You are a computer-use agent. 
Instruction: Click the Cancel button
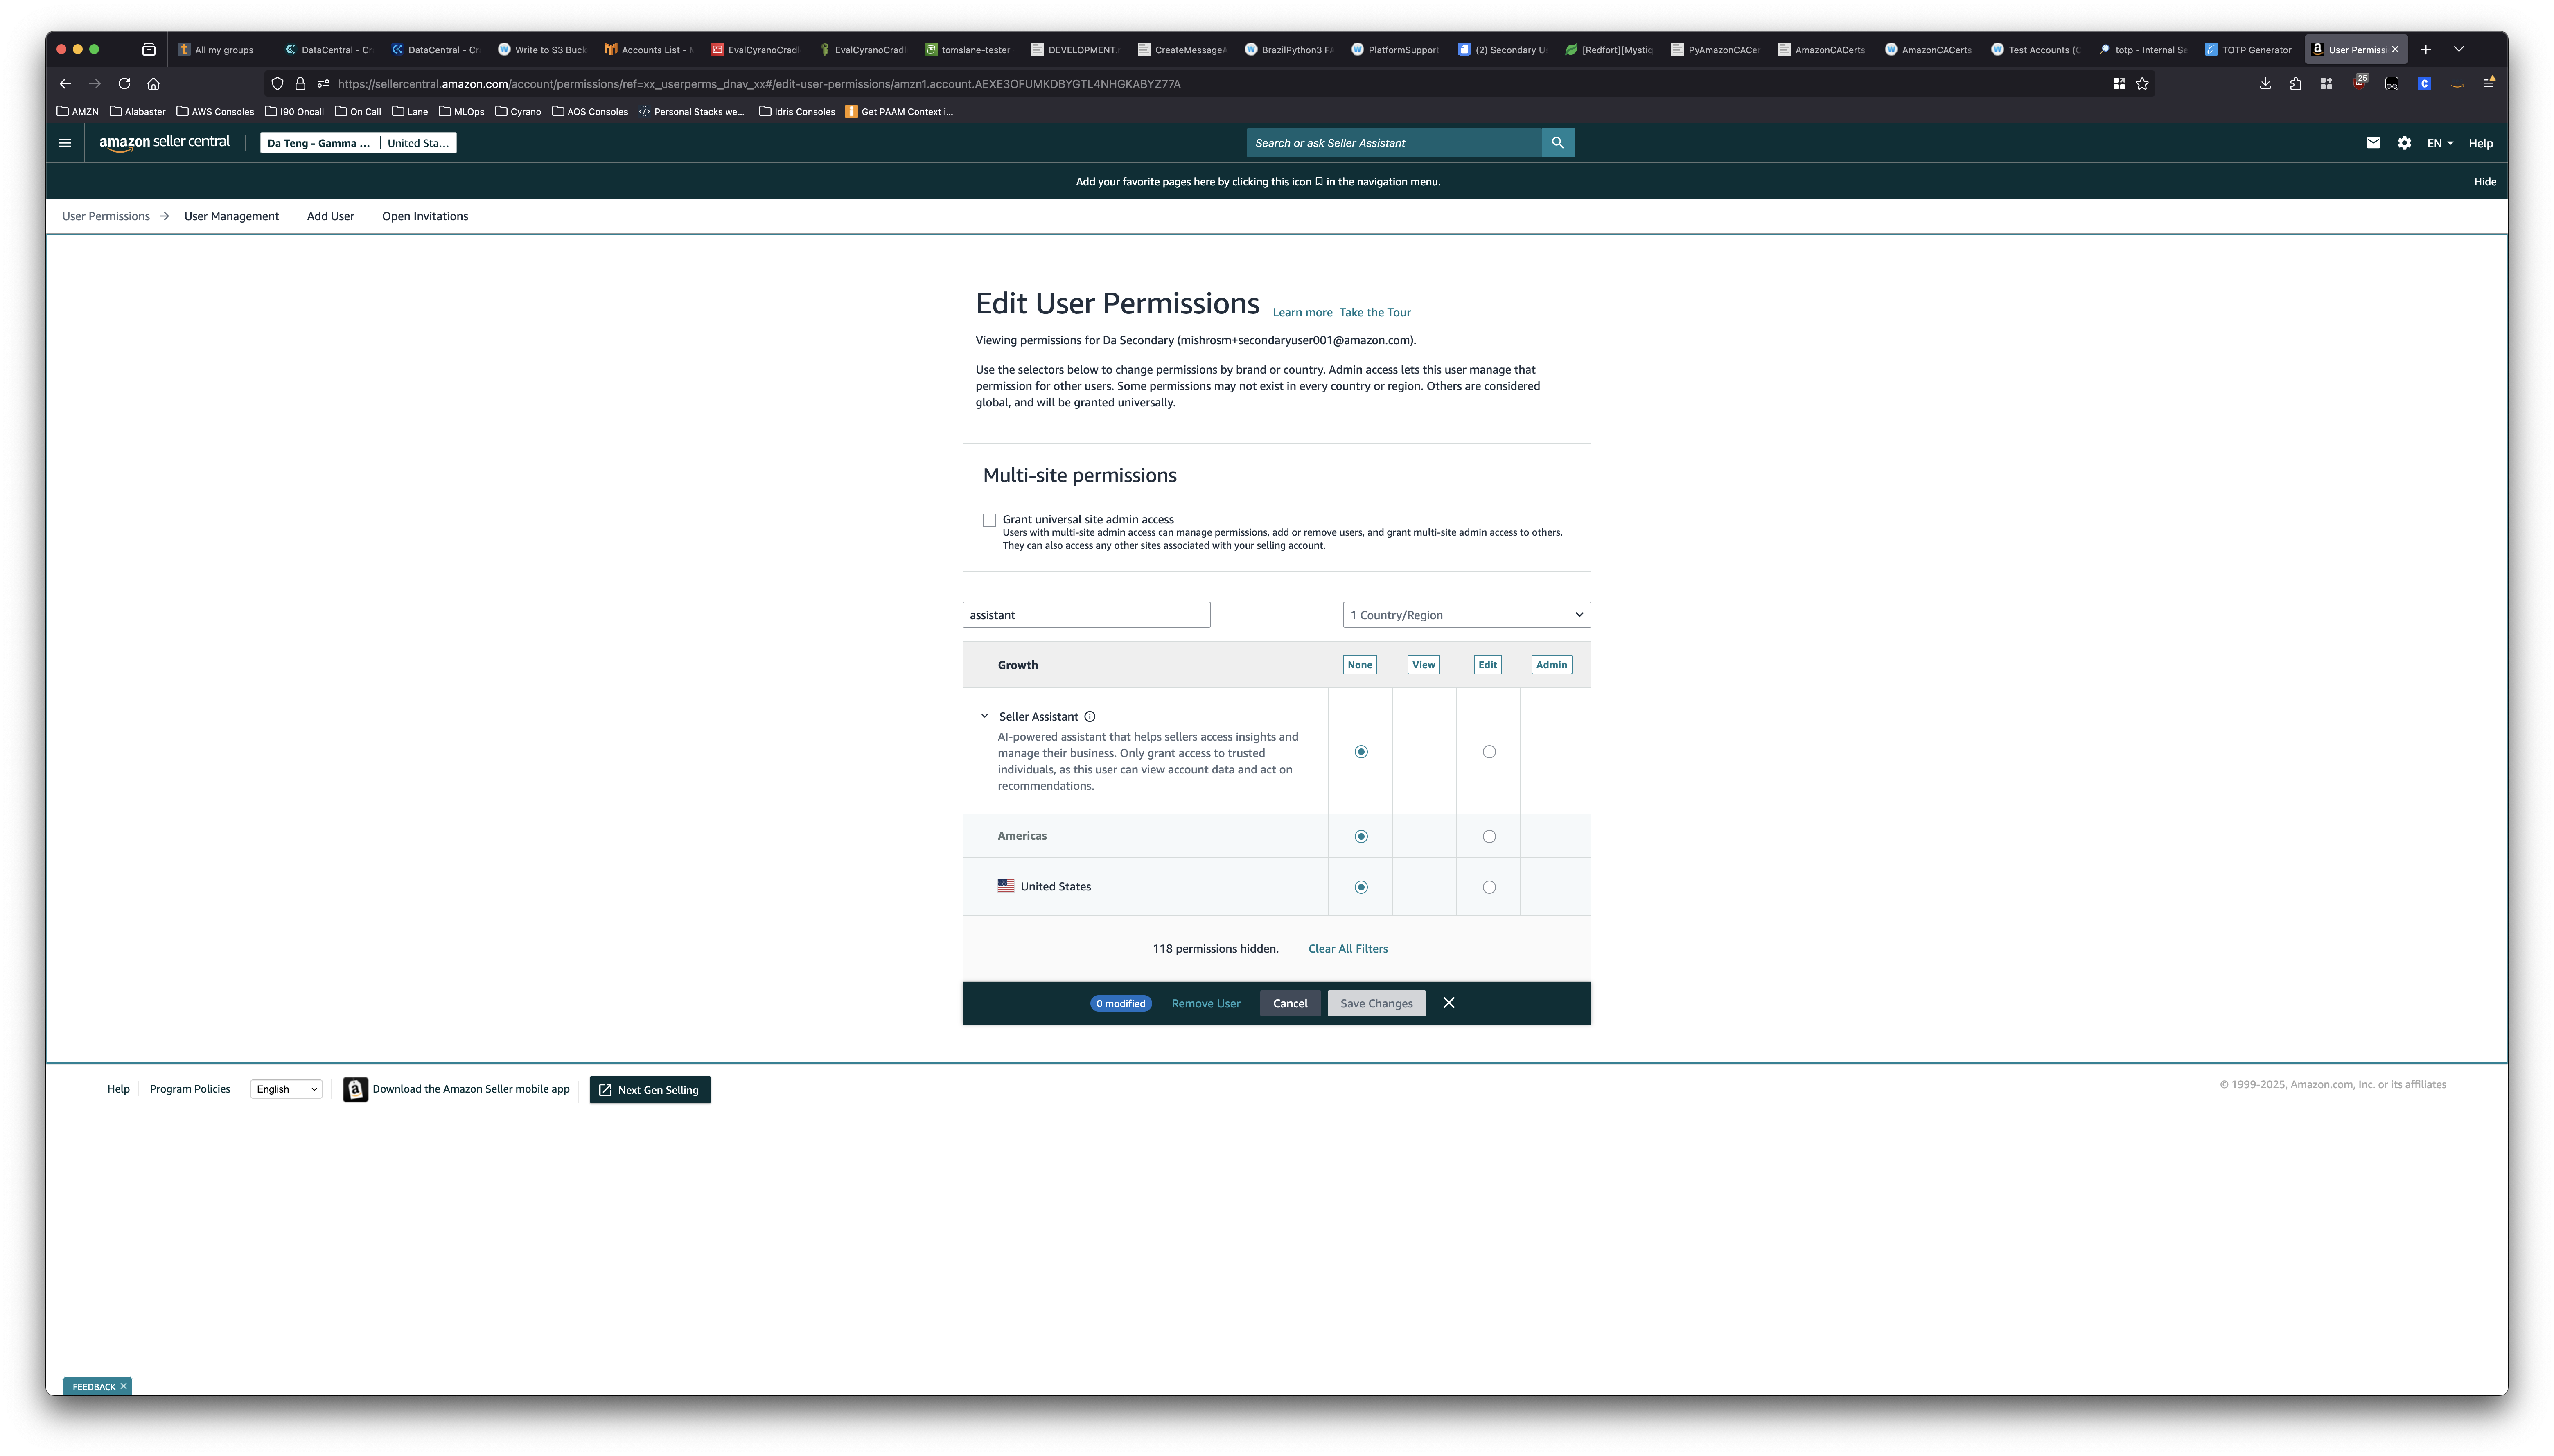click(x=1290, y=1004)
